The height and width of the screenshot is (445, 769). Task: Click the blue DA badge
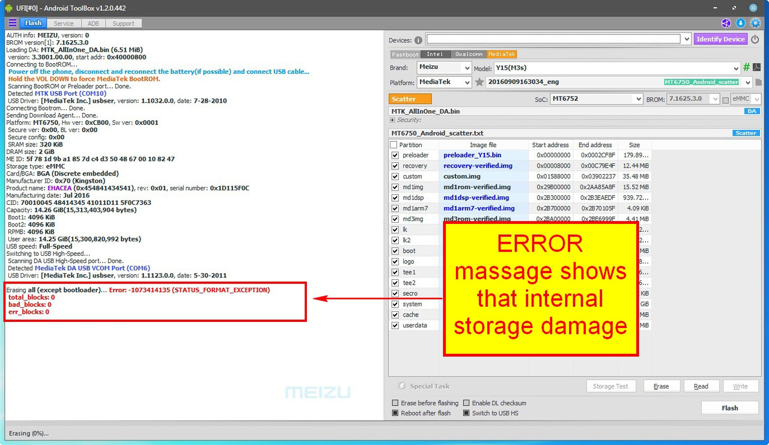(752, 112)
